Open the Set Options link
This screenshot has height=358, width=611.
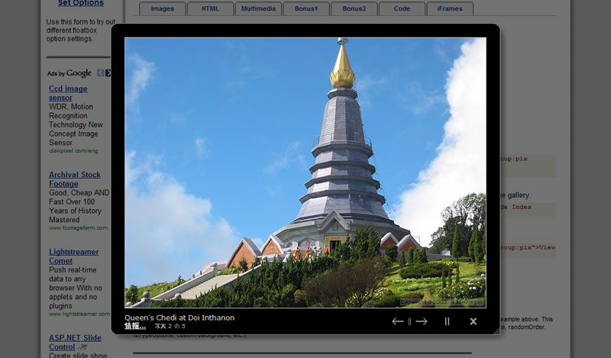point(80,3)
